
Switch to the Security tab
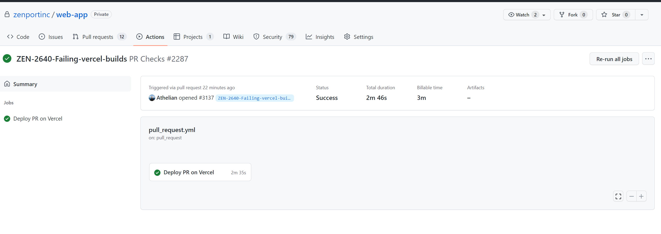point(274,37)
